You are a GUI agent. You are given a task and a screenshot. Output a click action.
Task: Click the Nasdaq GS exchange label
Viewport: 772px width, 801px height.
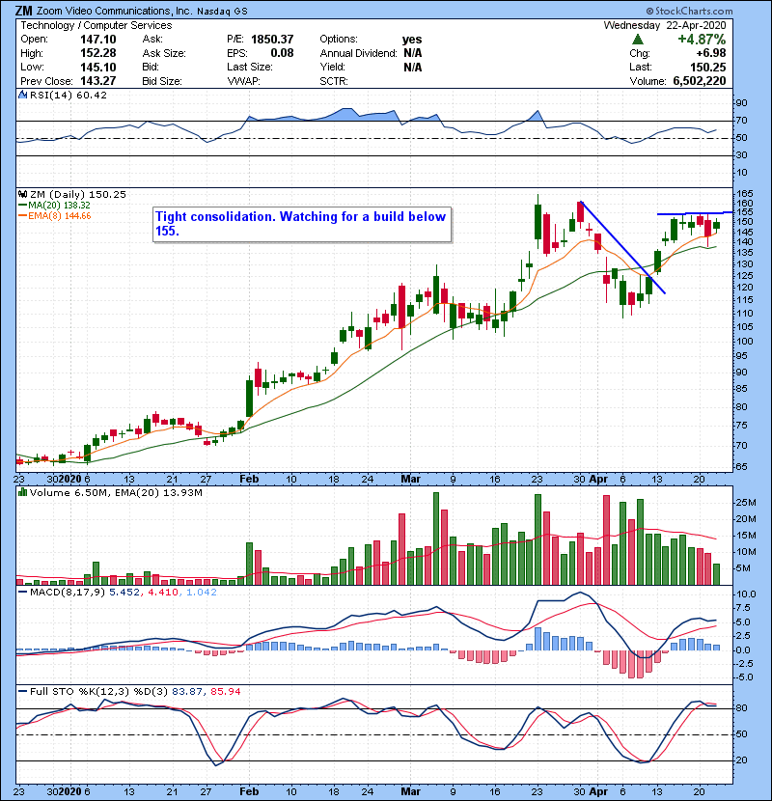point(222,12)
